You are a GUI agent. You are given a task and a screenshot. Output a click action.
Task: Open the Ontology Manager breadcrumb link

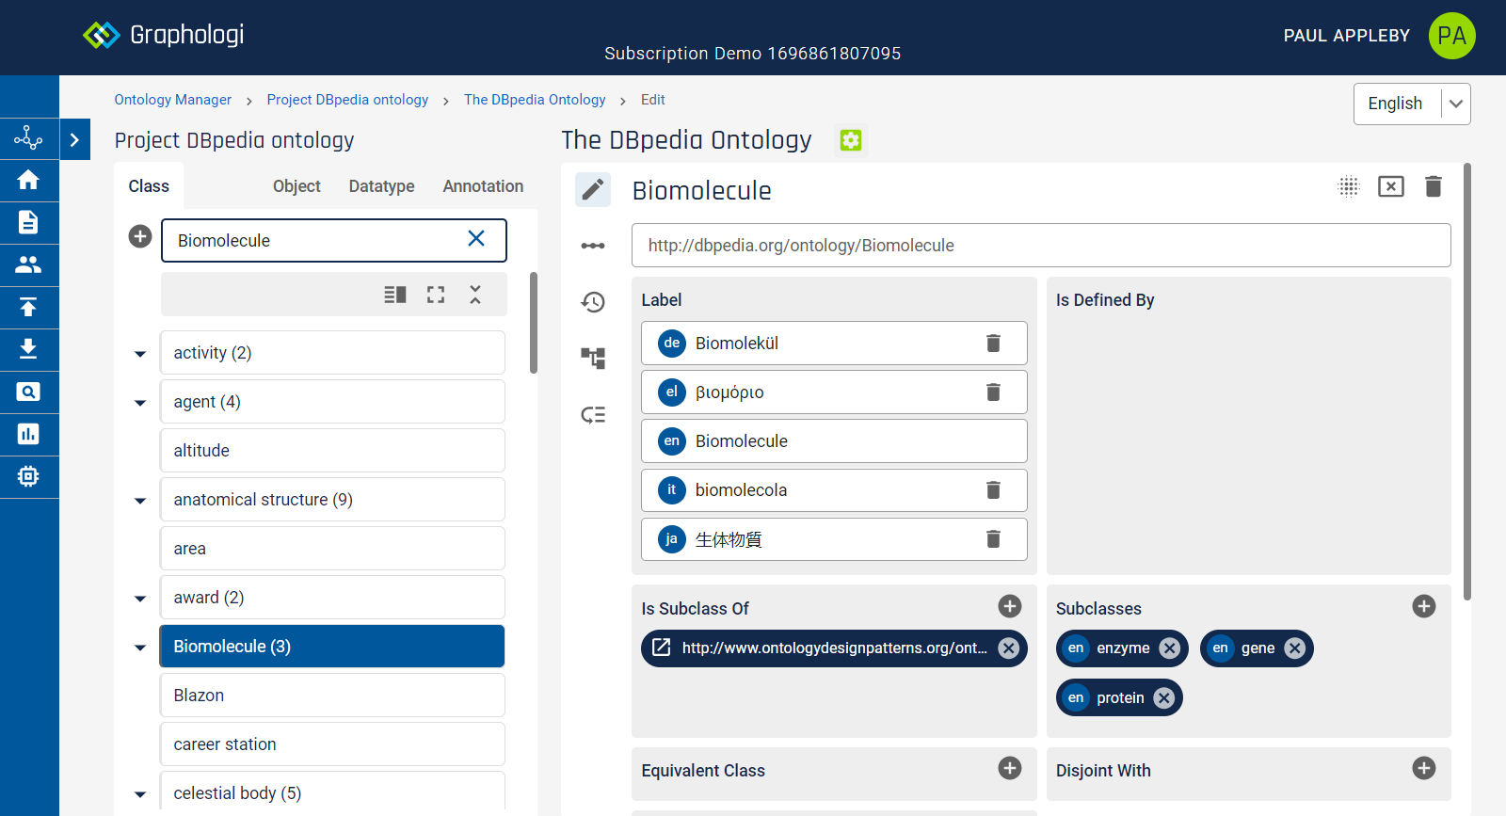click(173, 100)
